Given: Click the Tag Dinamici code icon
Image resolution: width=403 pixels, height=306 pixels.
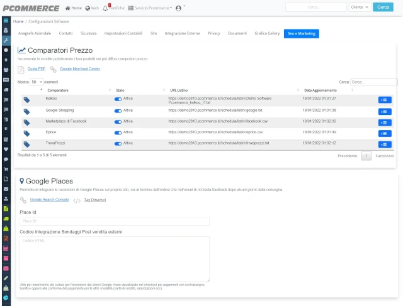Looking at the screenshot, I should 77,200.
